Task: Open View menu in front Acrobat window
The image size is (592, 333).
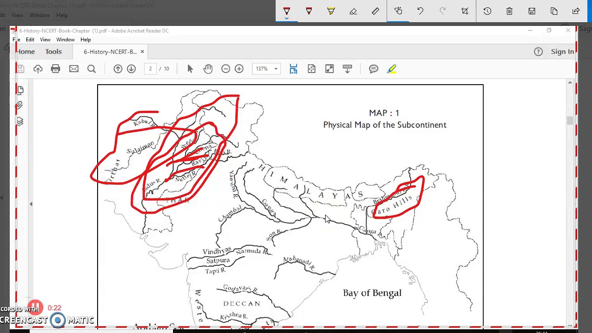Action: tap(45, 40)
